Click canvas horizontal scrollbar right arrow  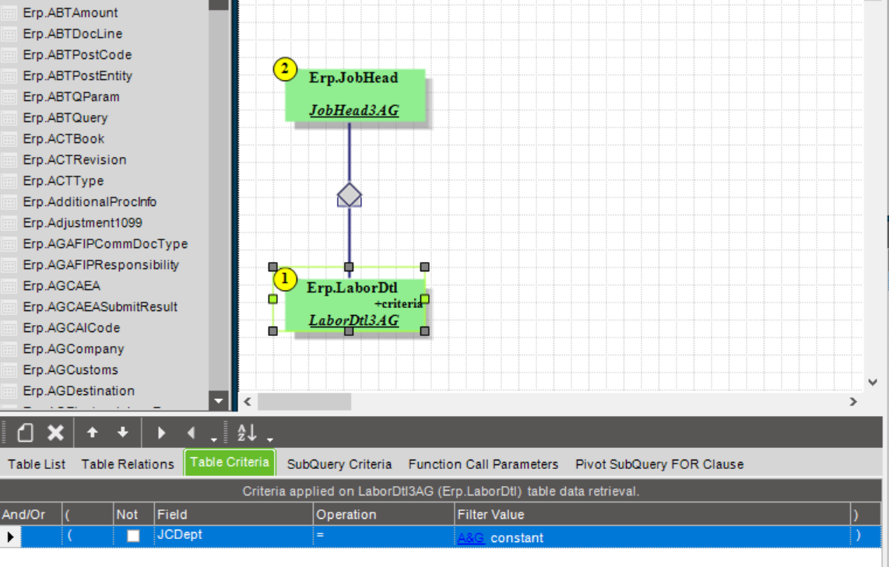point(853,401)
